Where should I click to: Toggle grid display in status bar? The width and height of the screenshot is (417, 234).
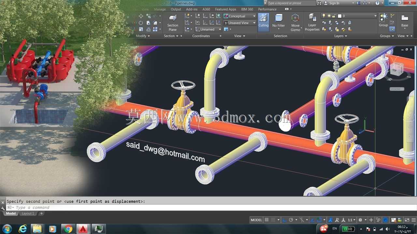tap(267, 220)
